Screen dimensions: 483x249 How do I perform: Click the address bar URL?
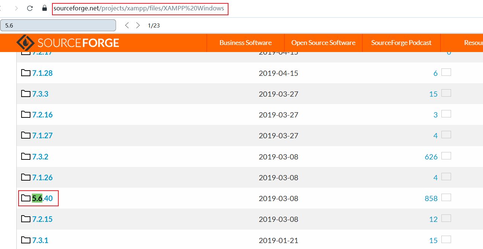click(x=139, y=8)
